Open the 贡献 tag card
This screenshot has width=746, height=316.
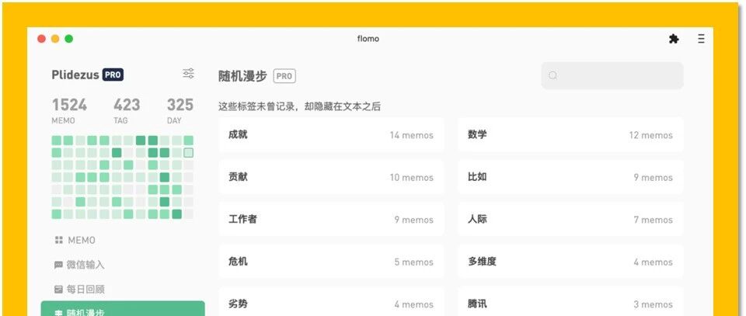pos(331,177)
